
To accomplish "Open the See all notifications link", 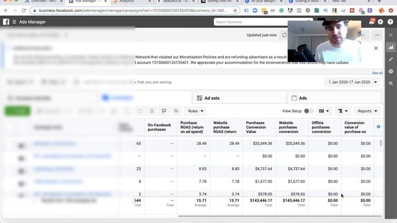I will coord(377,73).
